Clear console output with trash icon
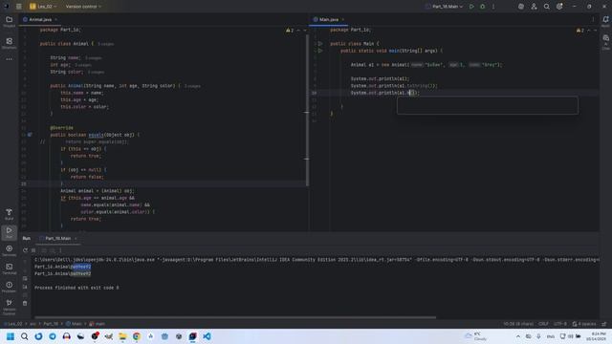Image resolution: width=612 pixels, height=344 pixels. [25, 304]
